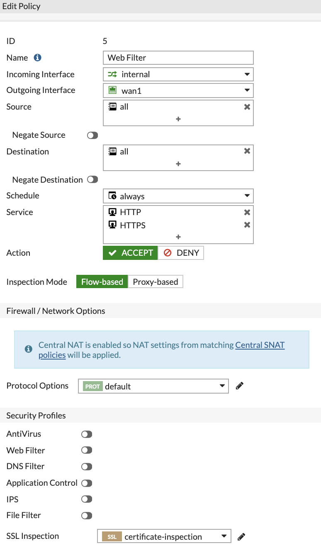Remove the HTTP service entry

pos(247,212)
